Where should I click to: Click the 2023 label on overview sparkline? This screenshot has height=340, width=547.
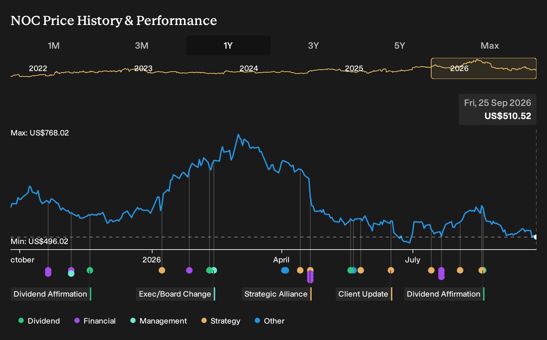tap(143, 68)
